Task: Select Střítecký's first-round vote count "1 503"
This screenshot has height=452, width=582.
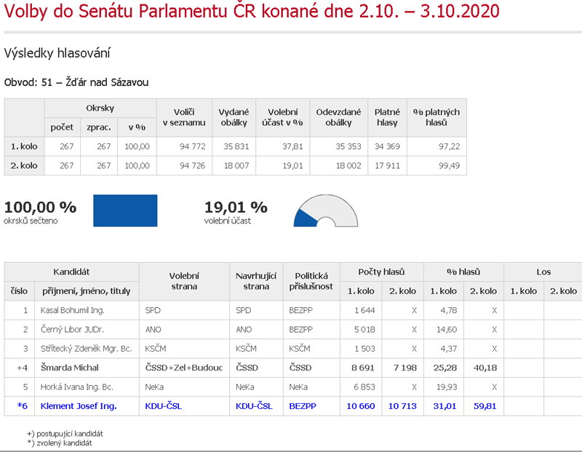Action: [364, 349]
